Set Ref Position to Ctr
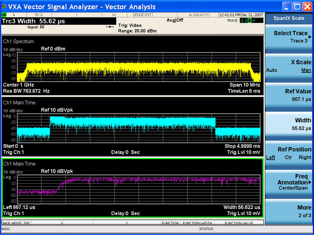The image size is (314, 235). click(289, 157)
